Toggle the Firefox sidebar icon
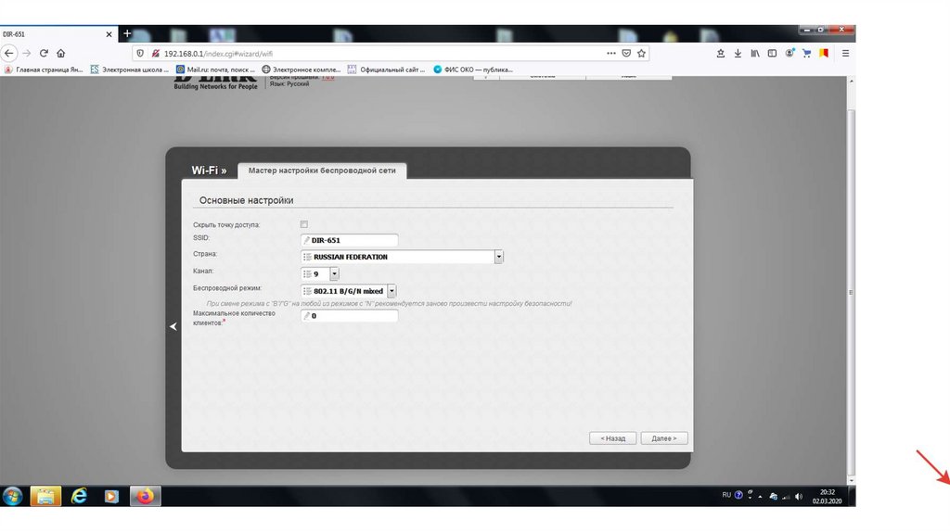 point(772,53)
